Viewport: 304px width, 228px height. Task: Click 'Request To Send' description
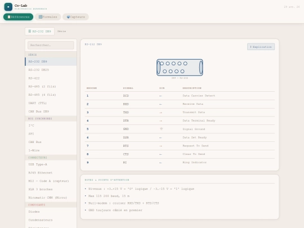[195, 146]
